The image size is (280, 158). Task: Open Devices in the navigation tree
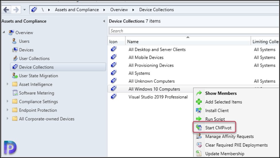[26, 50]
